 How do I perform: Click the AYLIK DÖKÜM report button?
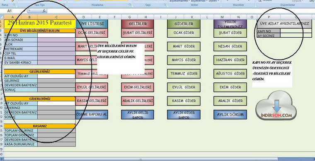(230, 115)
